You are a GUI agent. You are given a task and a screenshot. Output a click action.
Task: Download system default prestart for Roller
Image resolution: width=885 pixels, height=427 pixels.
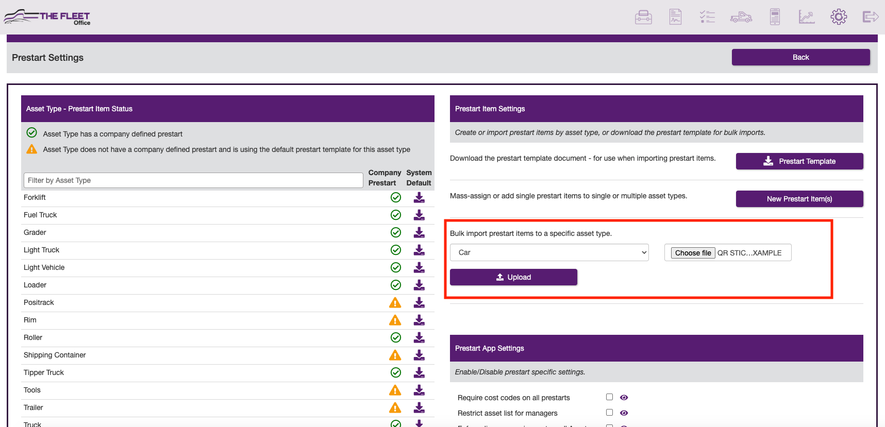pos(419,337)
